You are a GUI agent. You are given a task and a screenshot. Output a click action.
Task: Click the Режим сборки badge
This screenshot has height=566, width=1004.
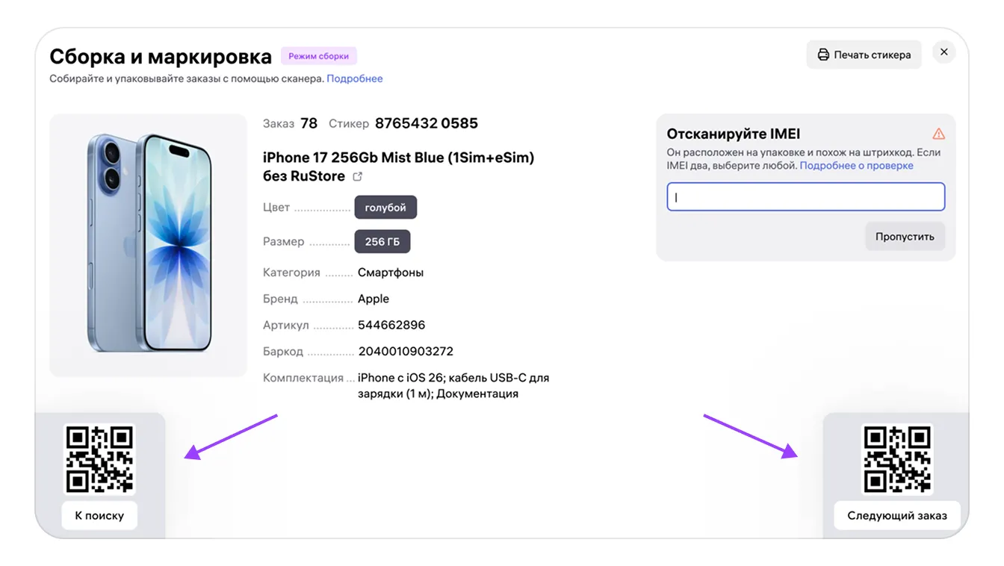pos(319,56)
